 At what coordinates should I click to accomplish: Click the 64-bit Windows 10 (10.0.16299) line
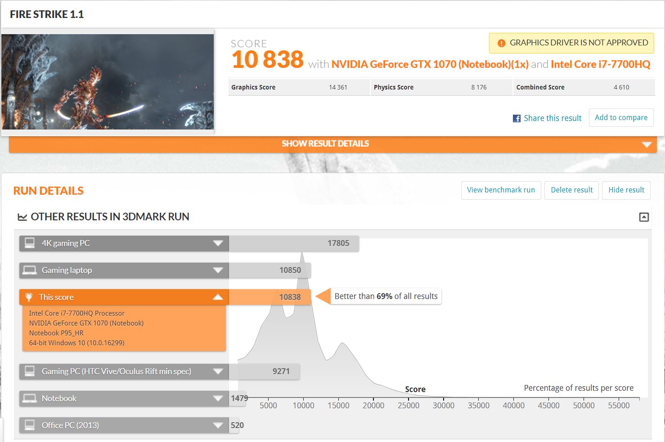pos(76,343)
